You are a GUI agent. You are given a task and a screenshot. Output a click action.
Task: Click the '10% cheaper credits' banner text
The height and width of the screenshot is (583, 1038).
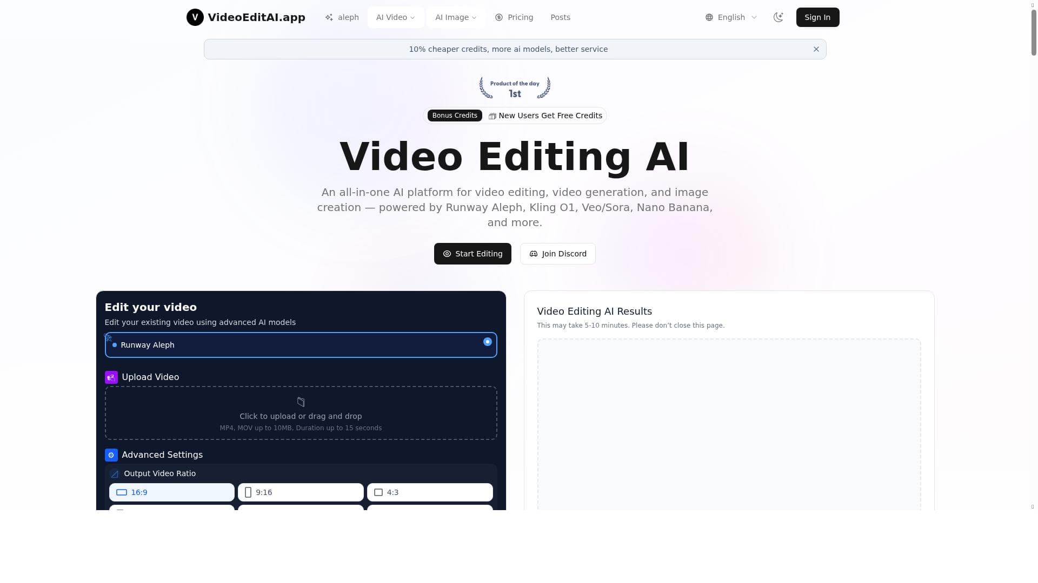click(x=508, y=49)
